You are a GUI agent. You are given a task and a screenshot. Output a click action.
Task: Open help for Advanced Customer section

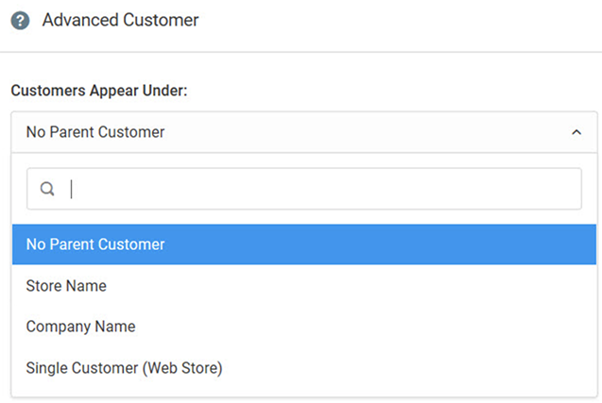click(20, 21)
